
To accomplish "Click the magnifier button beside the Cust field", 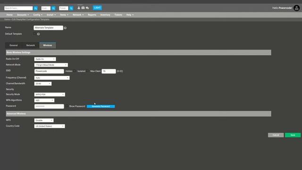I will (x=53, y=8).
